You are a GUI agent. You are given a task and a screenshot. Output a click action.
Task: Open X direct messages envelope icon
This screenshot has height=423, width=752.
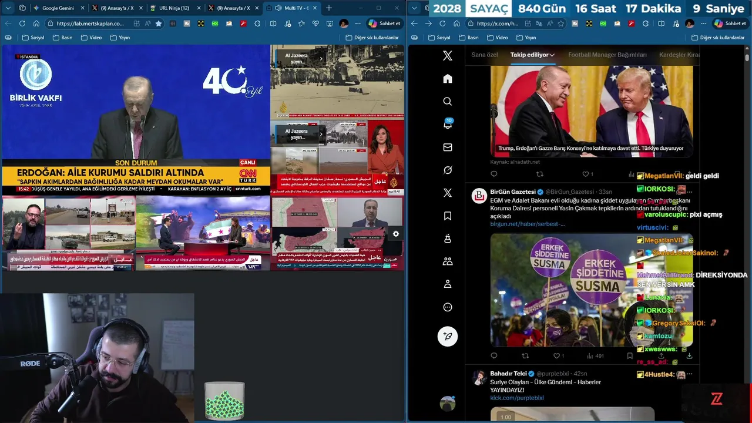pos(448,147)
